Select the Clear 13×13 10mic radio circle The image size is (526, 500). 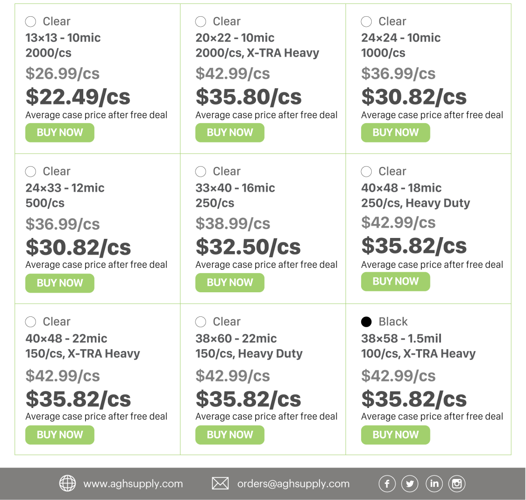(x=31, y=21)
